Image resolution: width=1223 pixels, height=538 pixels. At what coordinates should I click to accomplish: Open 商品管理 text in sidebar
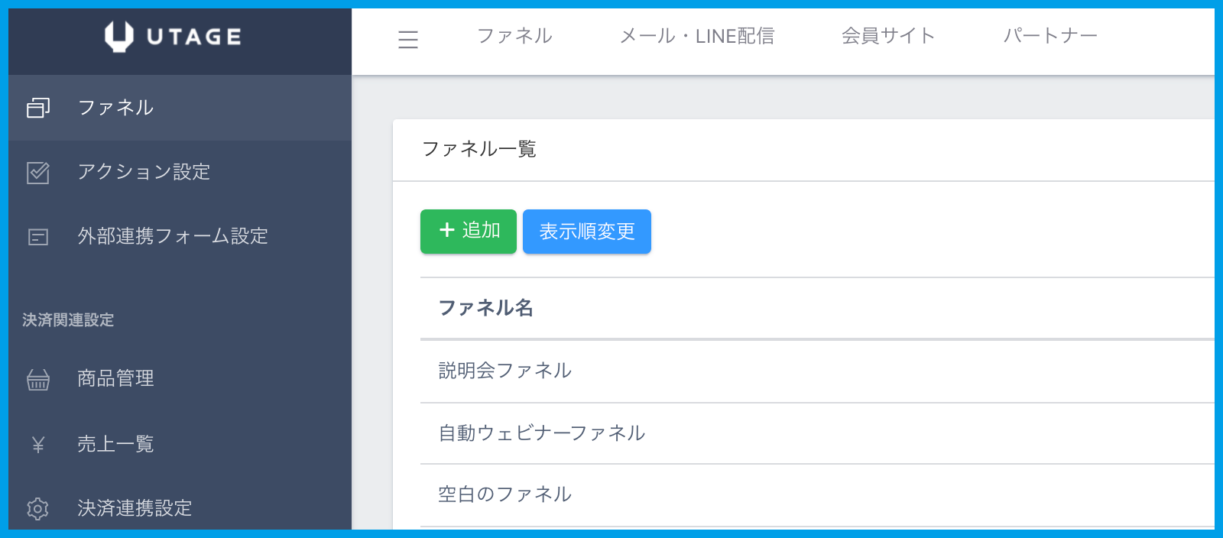pos(115,378)
